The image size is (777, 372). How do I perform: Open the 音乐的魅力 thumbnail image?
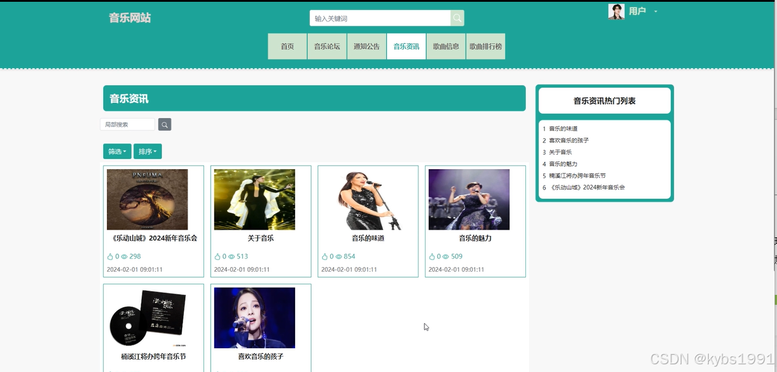coord(469,199)
